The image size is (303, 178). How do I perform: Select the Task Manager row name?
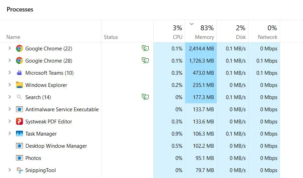coord(41,134)
